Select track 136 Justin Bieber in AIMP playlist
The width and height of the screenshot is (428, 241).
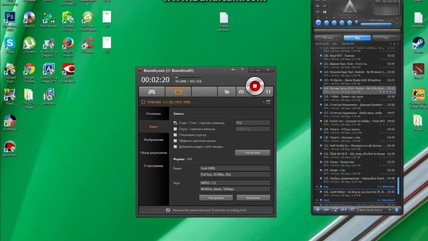357,193
